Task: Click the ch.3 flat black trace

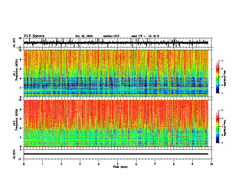Action: [x=116, y=154]
